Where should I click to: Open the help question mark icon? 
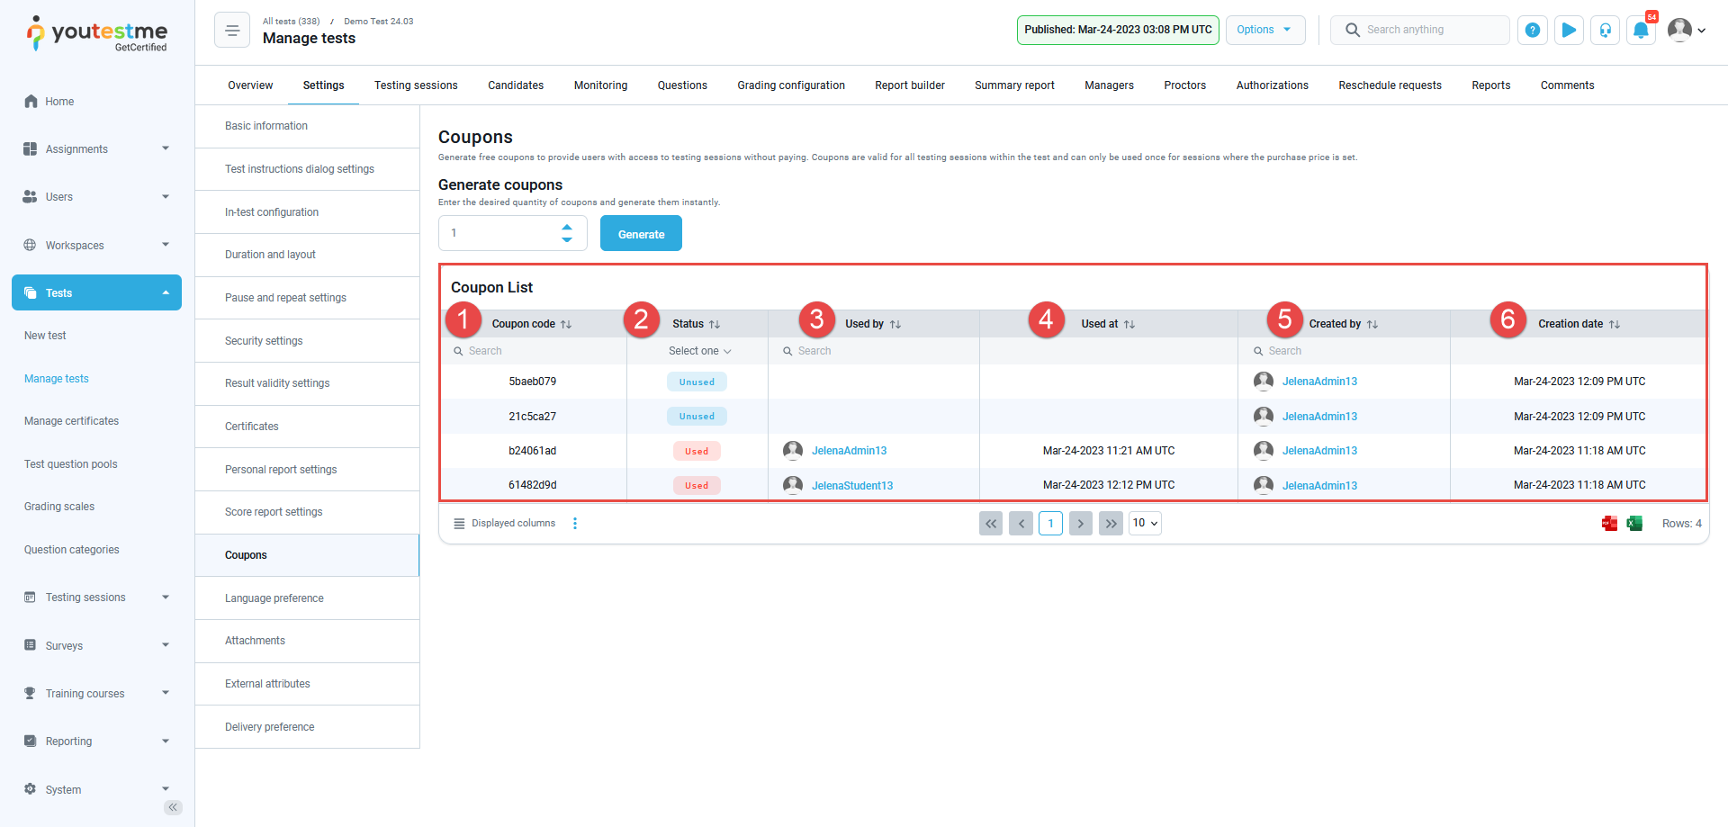[x=1533, y=31]
